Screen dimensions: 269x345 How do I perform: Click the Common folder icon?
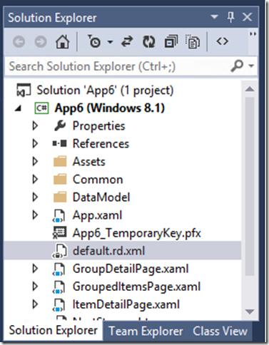(x=60, y=179)
